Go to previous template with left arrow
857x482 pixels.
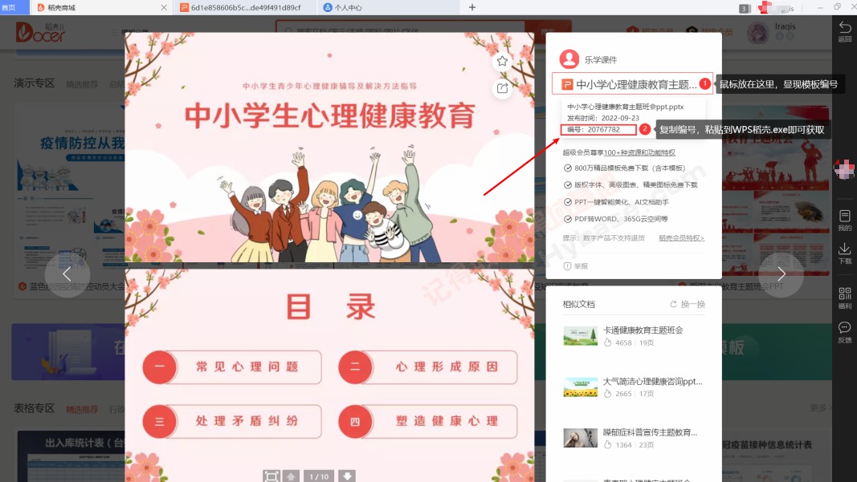pos(67,274)
